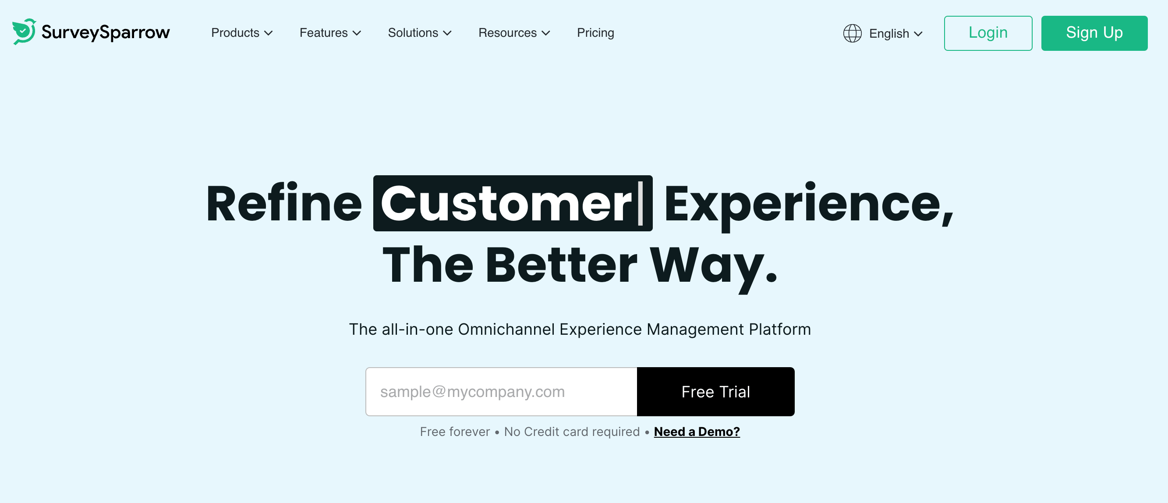Click the Login button
The height and width of the screenshot is (503, 1168).
pyautogui.click(x=987, y=33)
